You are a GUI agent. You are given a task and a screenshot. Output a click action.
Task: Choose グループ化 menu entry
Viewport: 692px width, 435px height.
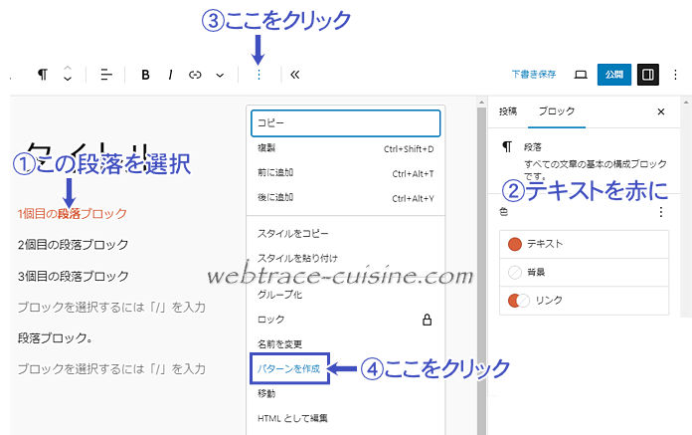pos(345,295)
